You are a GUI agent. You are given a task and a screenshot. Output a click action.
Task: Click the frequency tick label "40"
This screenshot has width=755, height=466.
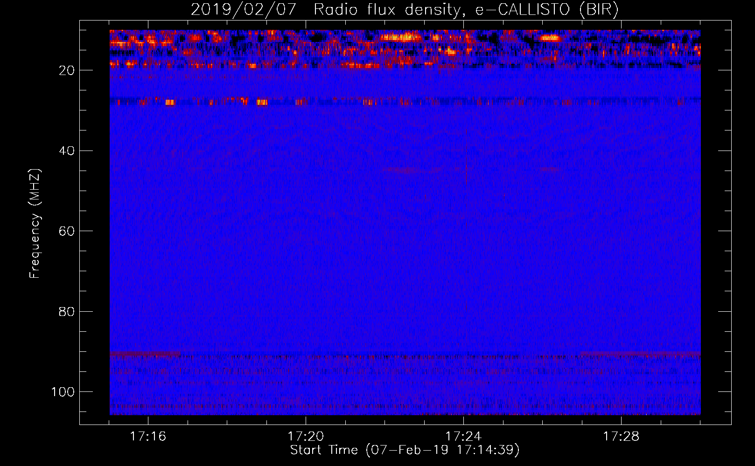(67, 151)
